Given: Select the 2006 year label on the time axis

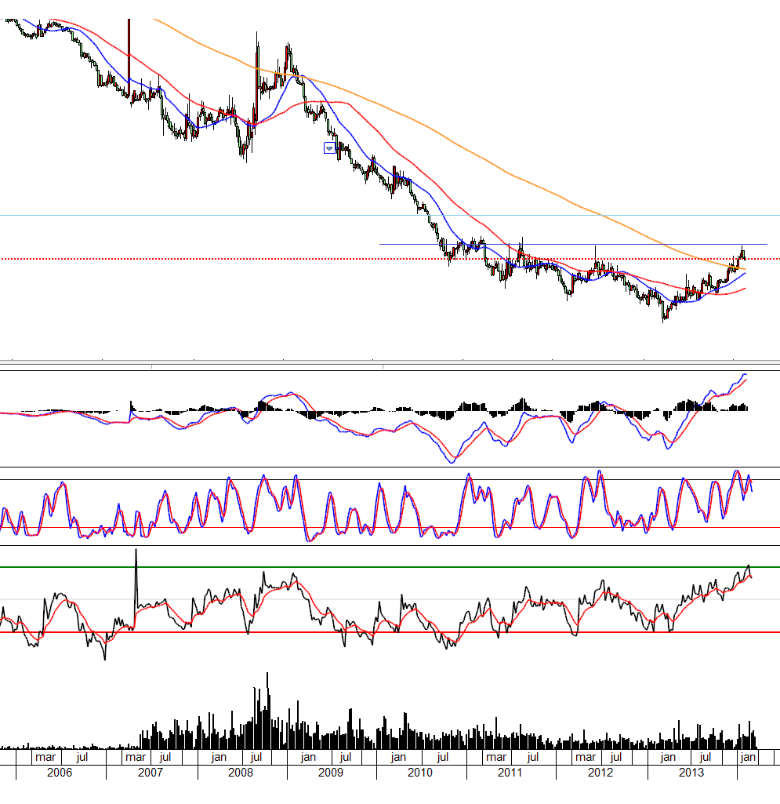Looking at the screenshot, I should 60,772.
